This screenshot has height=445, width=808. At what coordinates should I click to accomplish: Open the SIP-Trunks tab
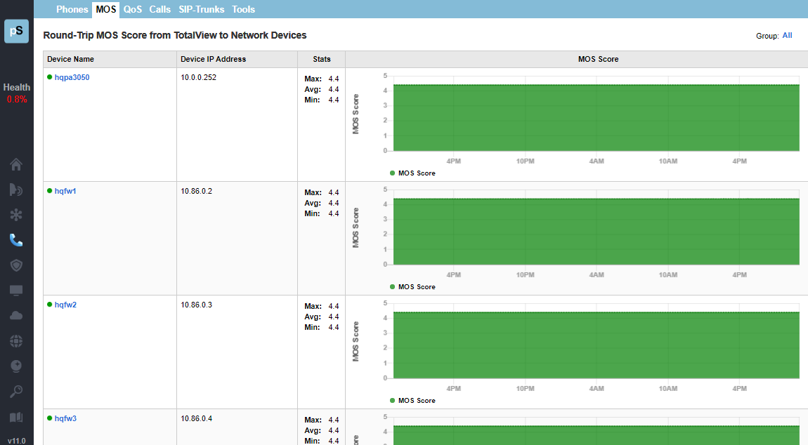(201, 10)
